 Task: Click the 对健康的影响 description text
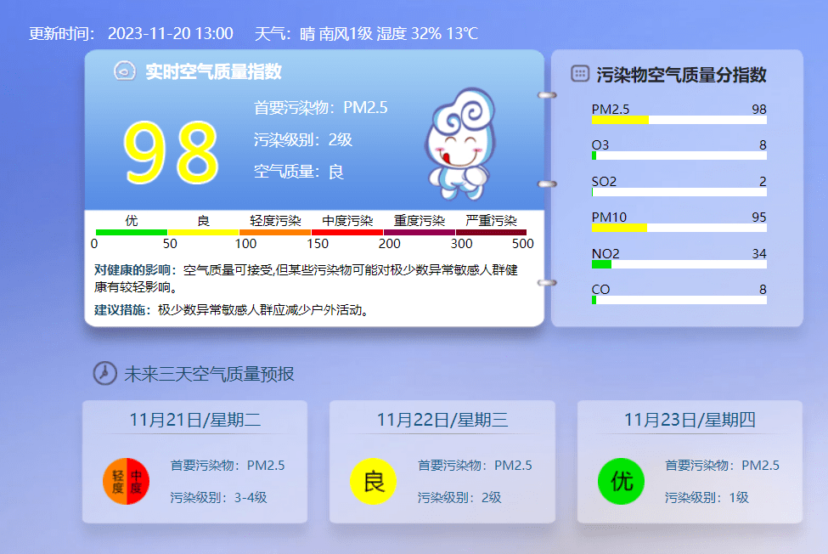tap(306, 279)
